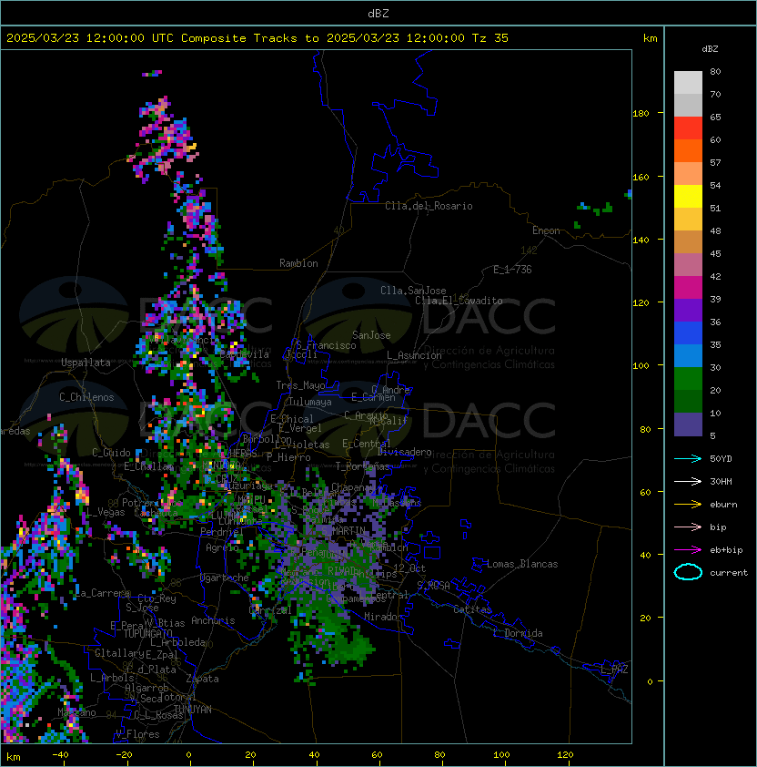
Task: Select the purple swatch in dBZ scale
Action: pyautogui.click(x=688, y=310)
